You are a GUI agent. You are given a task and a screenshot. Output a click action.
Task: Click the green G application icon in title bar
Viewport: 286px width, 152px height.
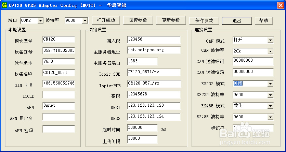coord(4,5)
